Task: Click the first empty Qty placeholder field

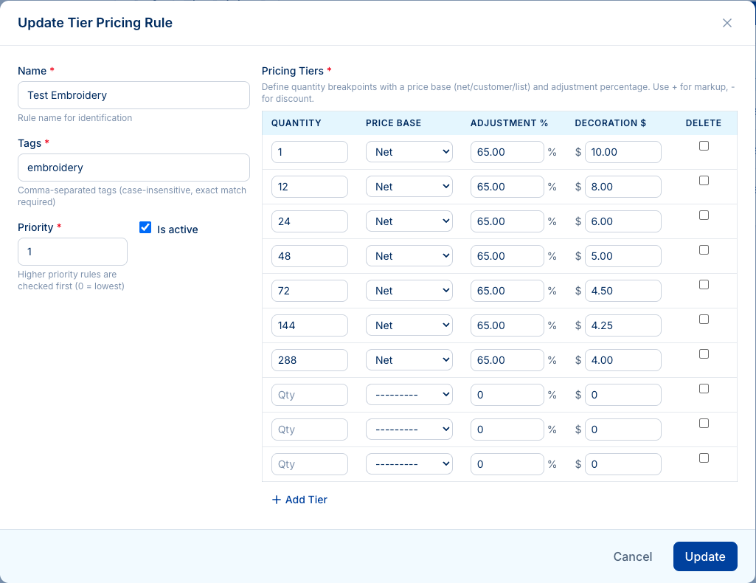Action: click(310, 395)
